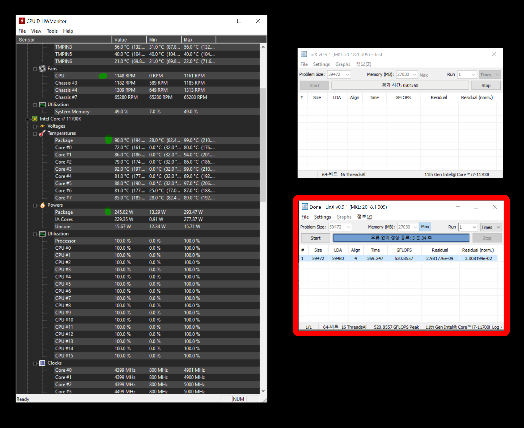The image size is (524, 428).
Task: Open Help menu in HWMonitor
Action: click(68, 31)
